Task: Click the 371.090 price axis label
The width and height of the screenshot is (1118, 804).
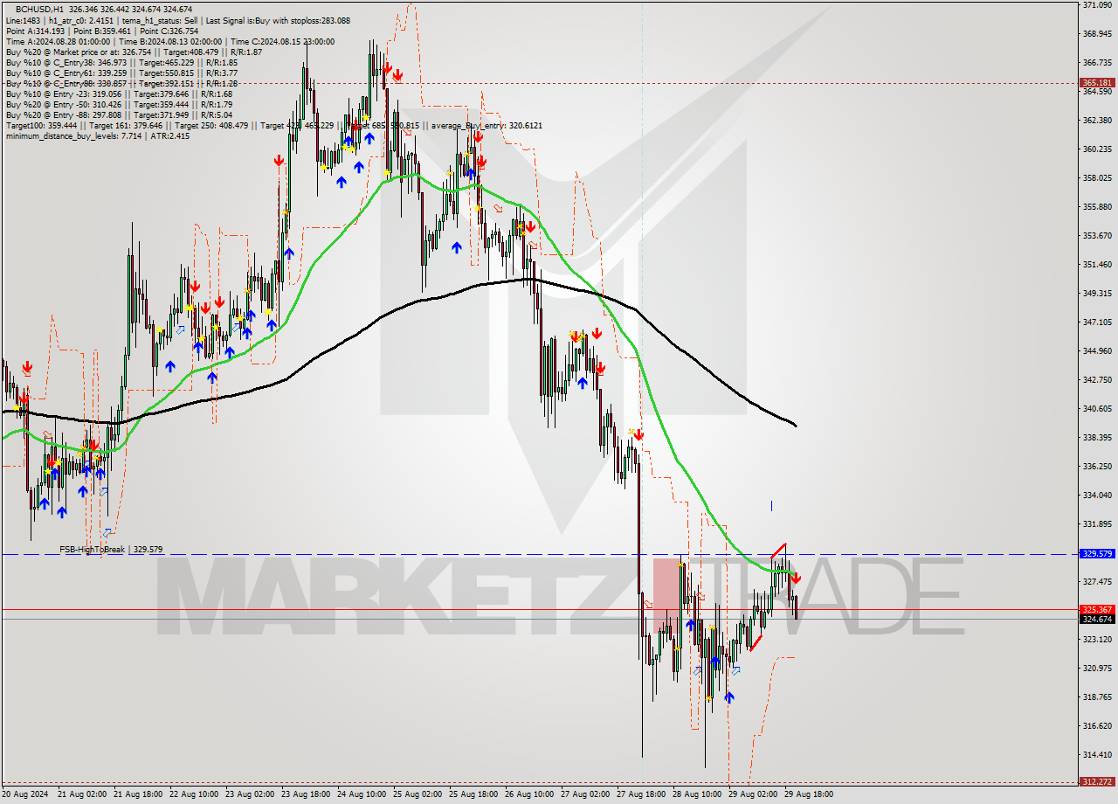Action: (x=1096, y=5)
